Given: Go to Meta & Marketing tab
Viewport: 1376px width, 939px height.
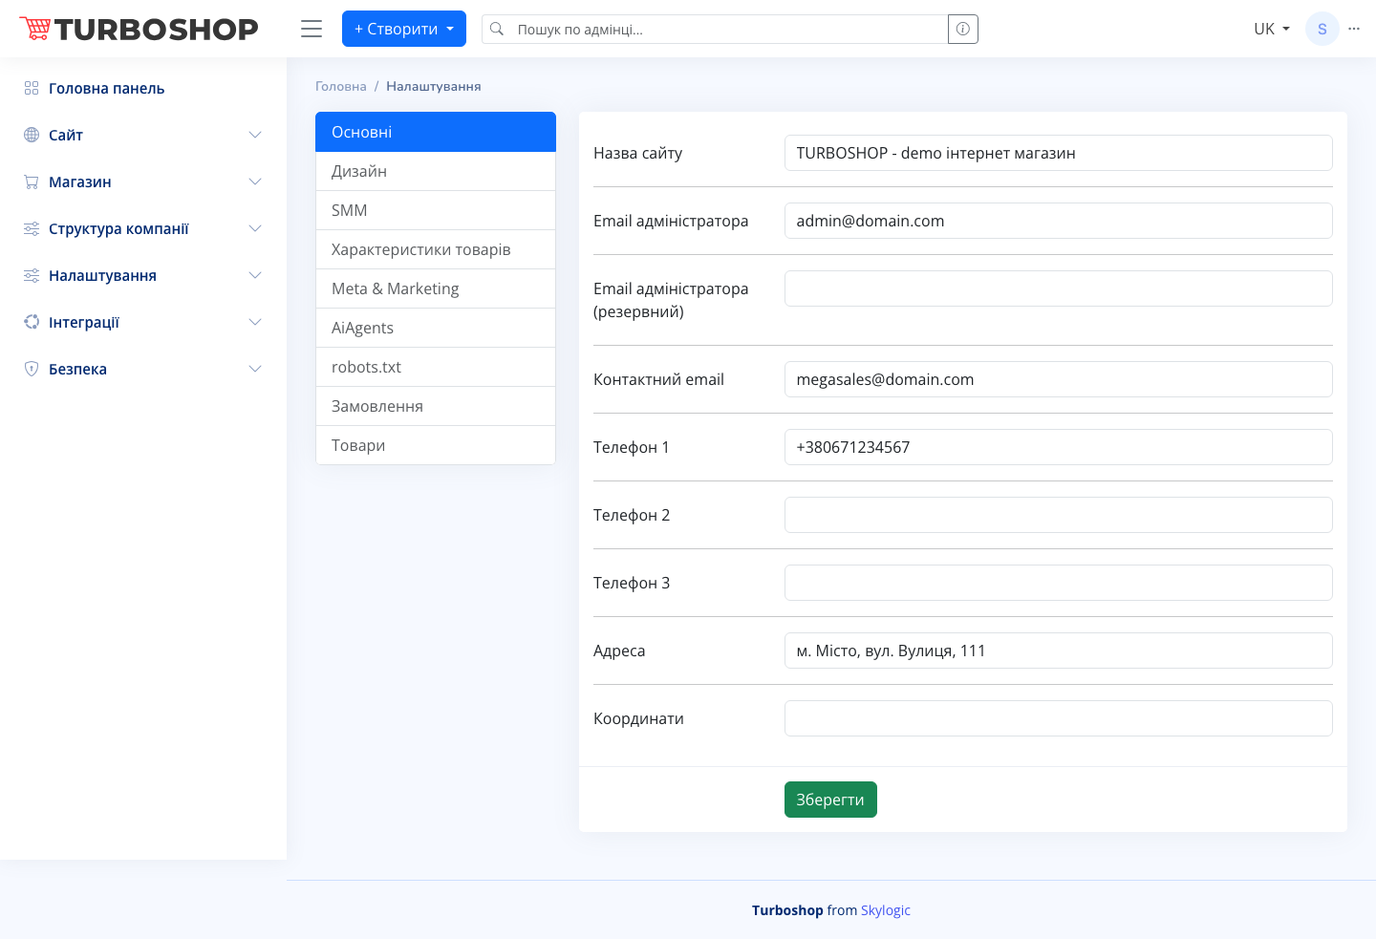Looking at the screenshot, I should 436,288.
